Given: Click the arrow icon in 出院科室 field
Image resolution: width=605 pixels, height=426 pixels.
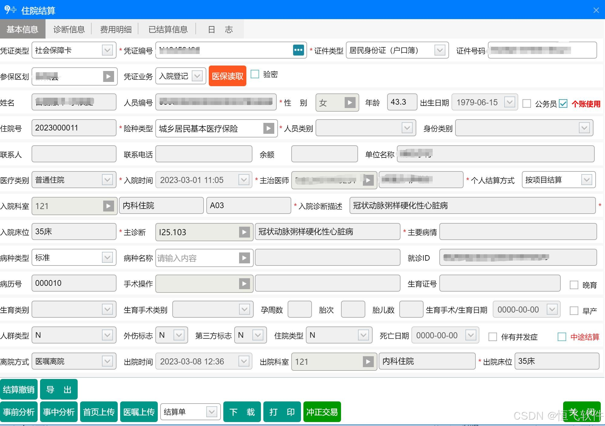Looking at the screenshot, I should [x=368, y=362].
